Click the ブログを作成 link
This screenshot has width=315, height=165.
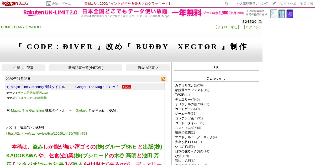(287, 4)
